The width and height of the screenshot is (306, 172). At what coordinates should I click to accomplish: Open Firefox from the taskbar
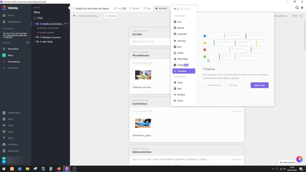click(59, 169)
